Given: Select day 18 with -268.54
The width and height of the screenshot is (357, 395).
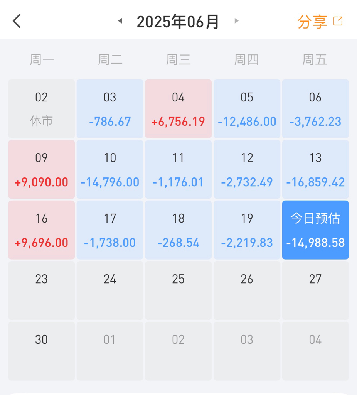Looking at the screenshot, I should point(178,230).
